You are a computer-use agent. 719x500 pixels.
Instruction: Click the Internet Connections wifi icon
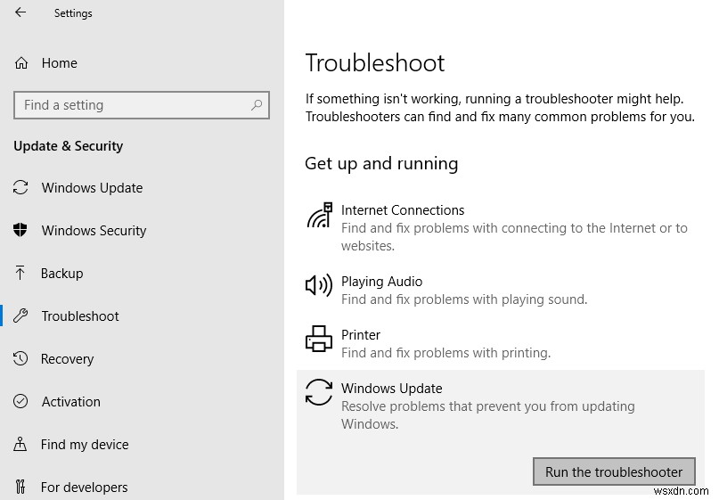(x=319, y=216)
